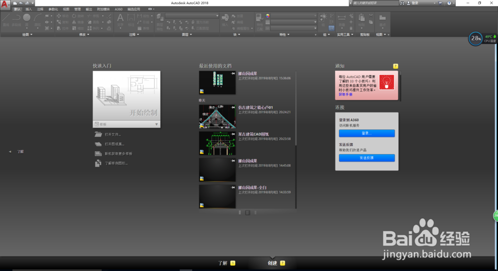Select the Line (直线) tool
Screen dimensions: 498x271
coord(5,20)
